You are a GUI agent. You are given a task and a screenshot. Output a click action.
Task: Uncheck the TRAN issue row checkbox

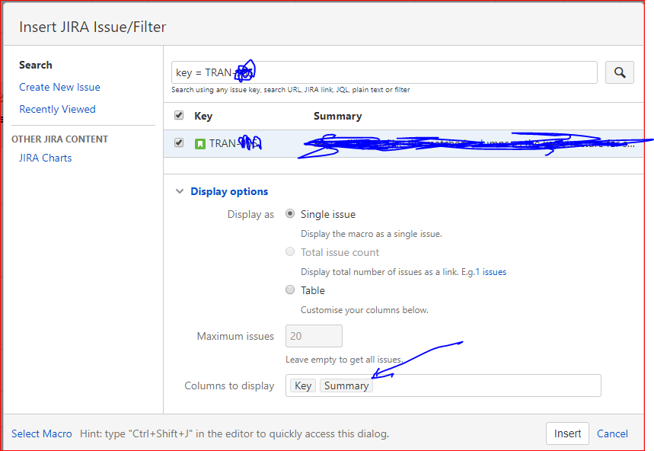(x=179, y=142)
